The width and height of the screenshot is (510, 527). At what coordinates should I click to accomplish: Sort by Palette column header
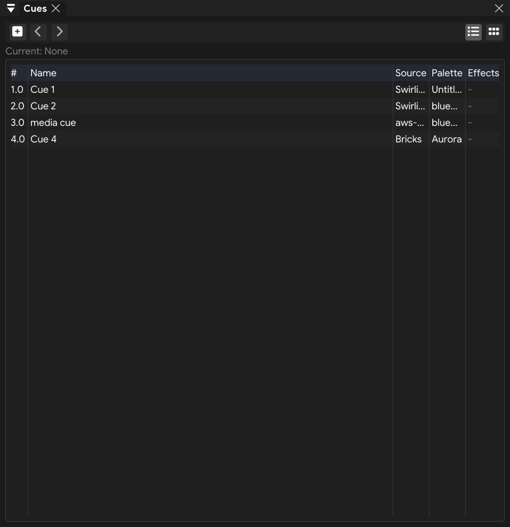pos(447,73)
